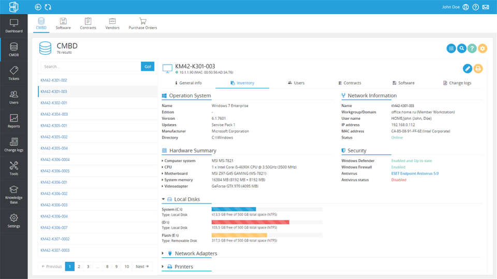Open Tools in the sidebar
The image size is (497, 279).
coord(13,168)
